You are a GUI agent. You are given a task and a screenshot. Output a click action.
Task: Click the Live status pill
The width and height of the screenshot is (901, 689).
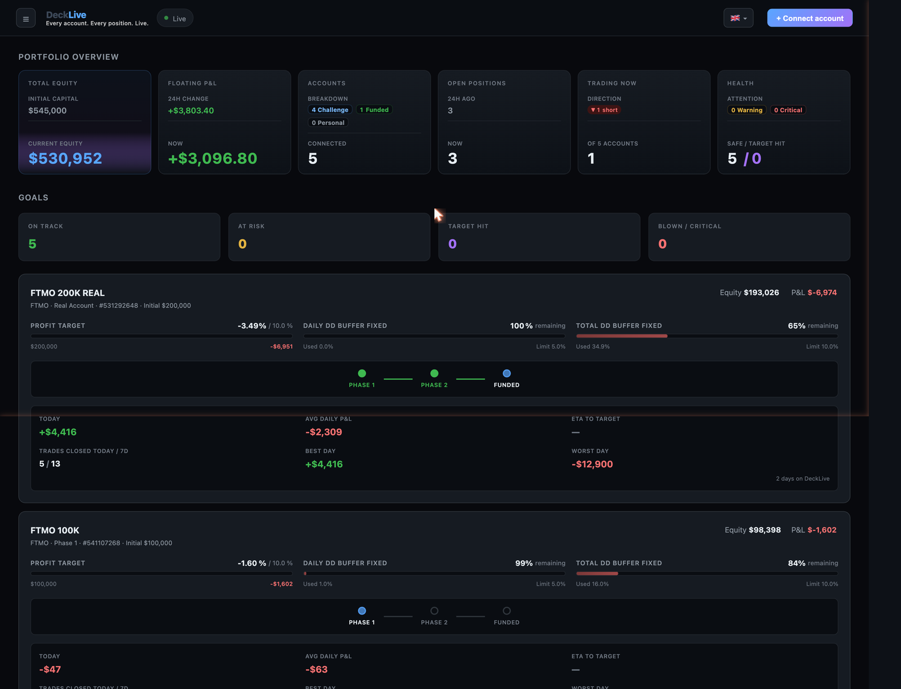point(175,19)
